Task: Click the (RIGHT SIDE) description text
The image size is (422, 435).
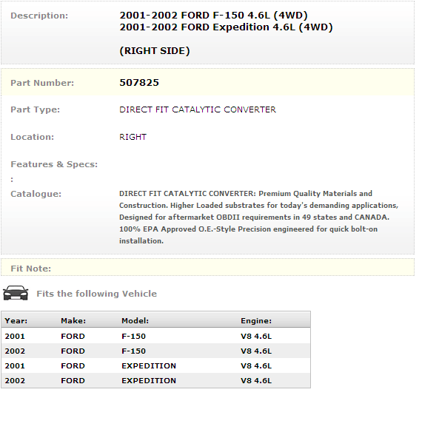Action: click(x=155, y=51)
